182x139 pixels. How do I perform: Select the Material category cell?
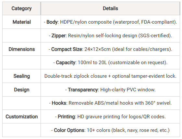(x=22, y=22)
